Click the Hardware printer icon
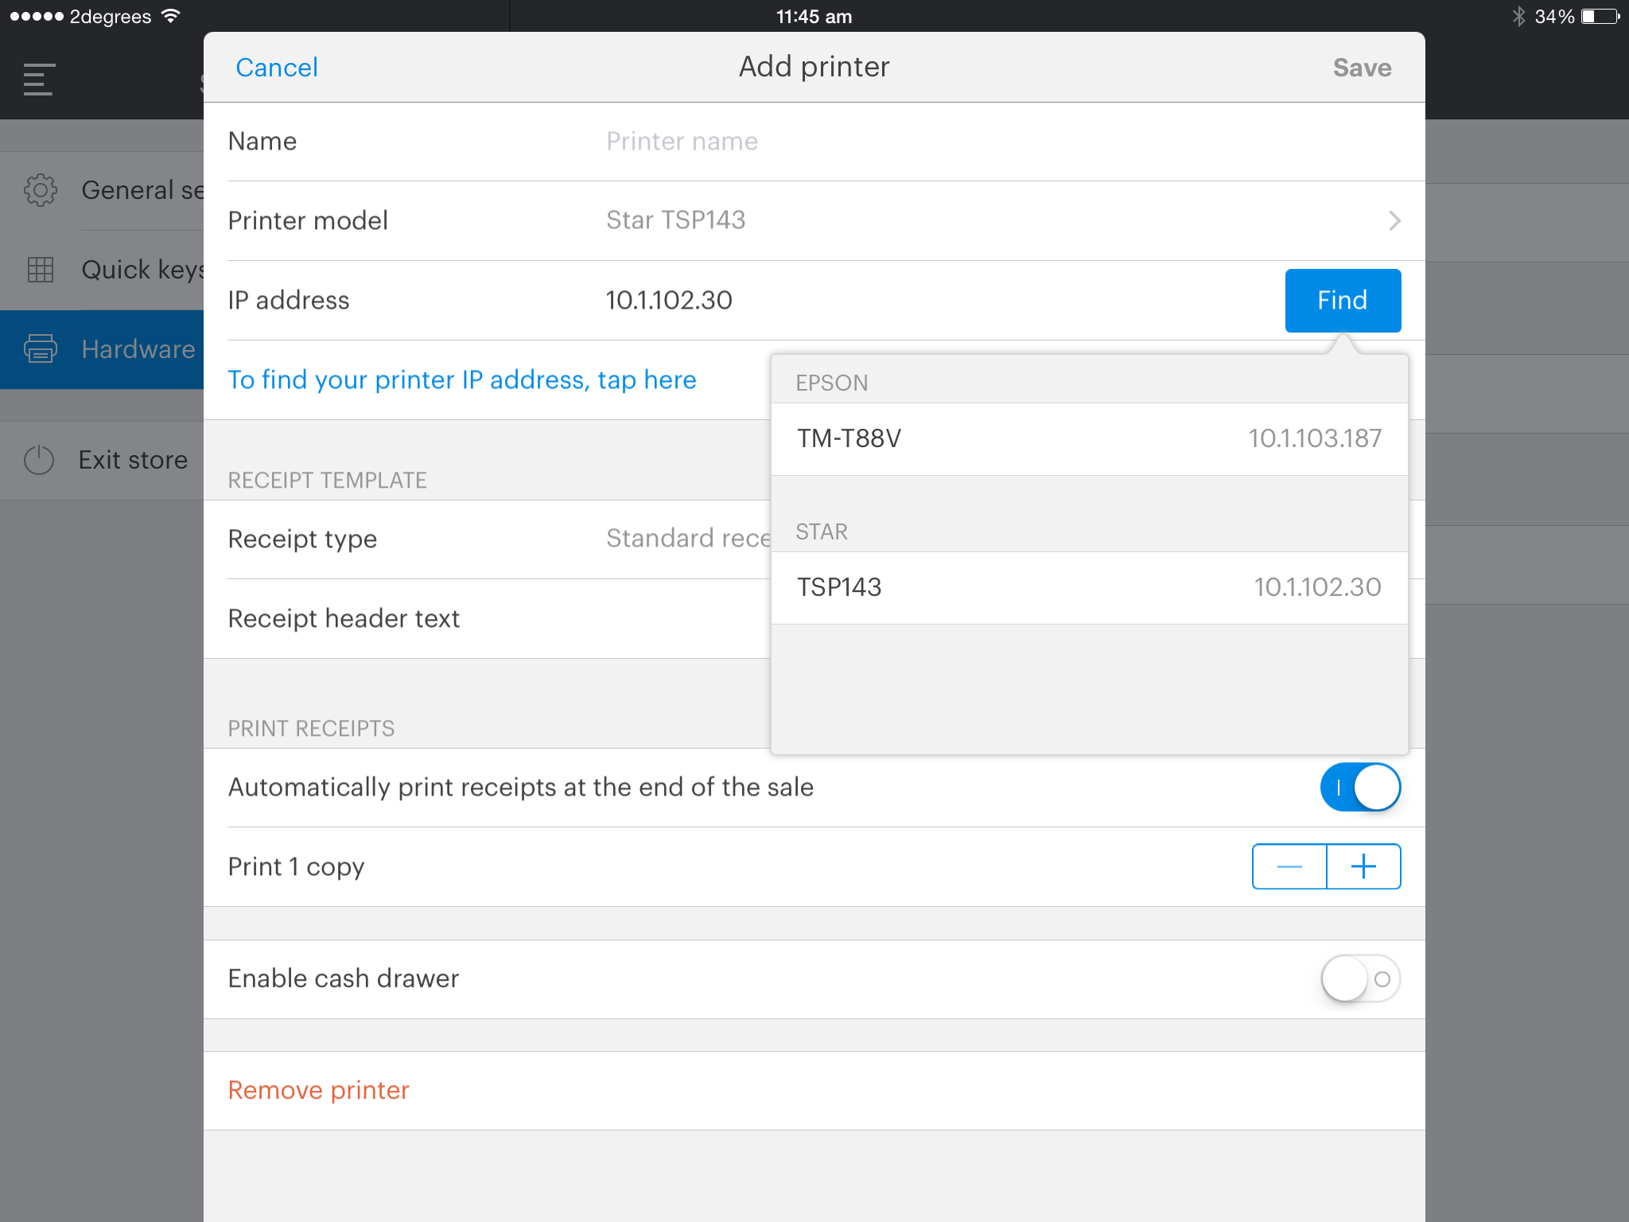The width and height of the screenshot is (1629, 1222). coord(40,349)
